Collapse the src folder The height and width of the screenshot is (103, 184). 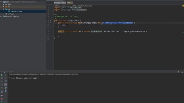(x=3, y=9)
